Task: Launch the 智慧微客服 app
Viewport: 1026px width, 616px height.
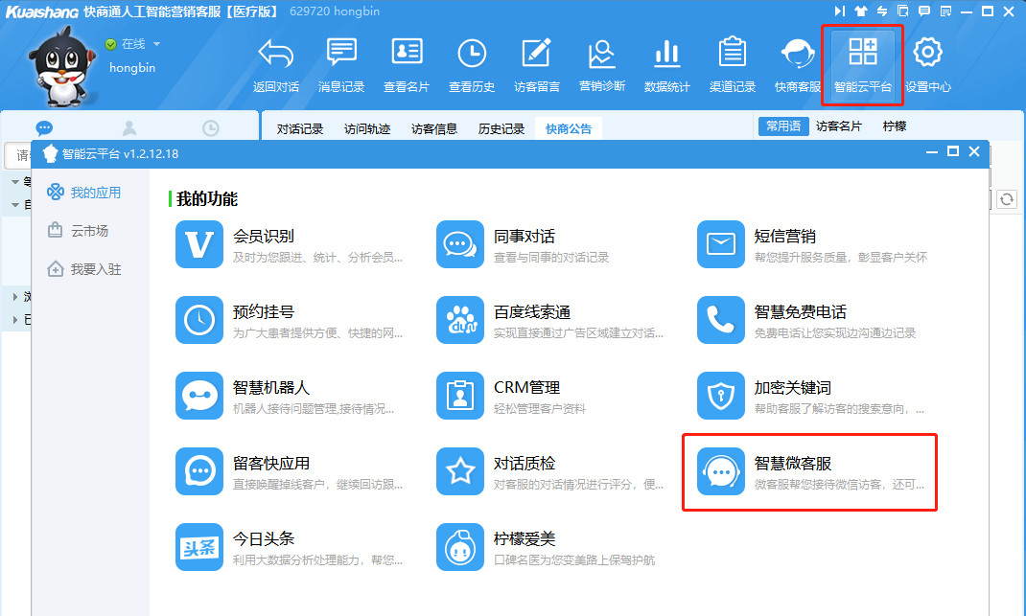Action: [x=808, y=472]
